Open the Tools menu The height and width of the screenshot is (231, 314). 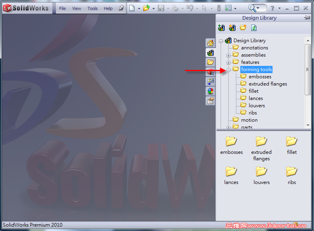point(92,8)
